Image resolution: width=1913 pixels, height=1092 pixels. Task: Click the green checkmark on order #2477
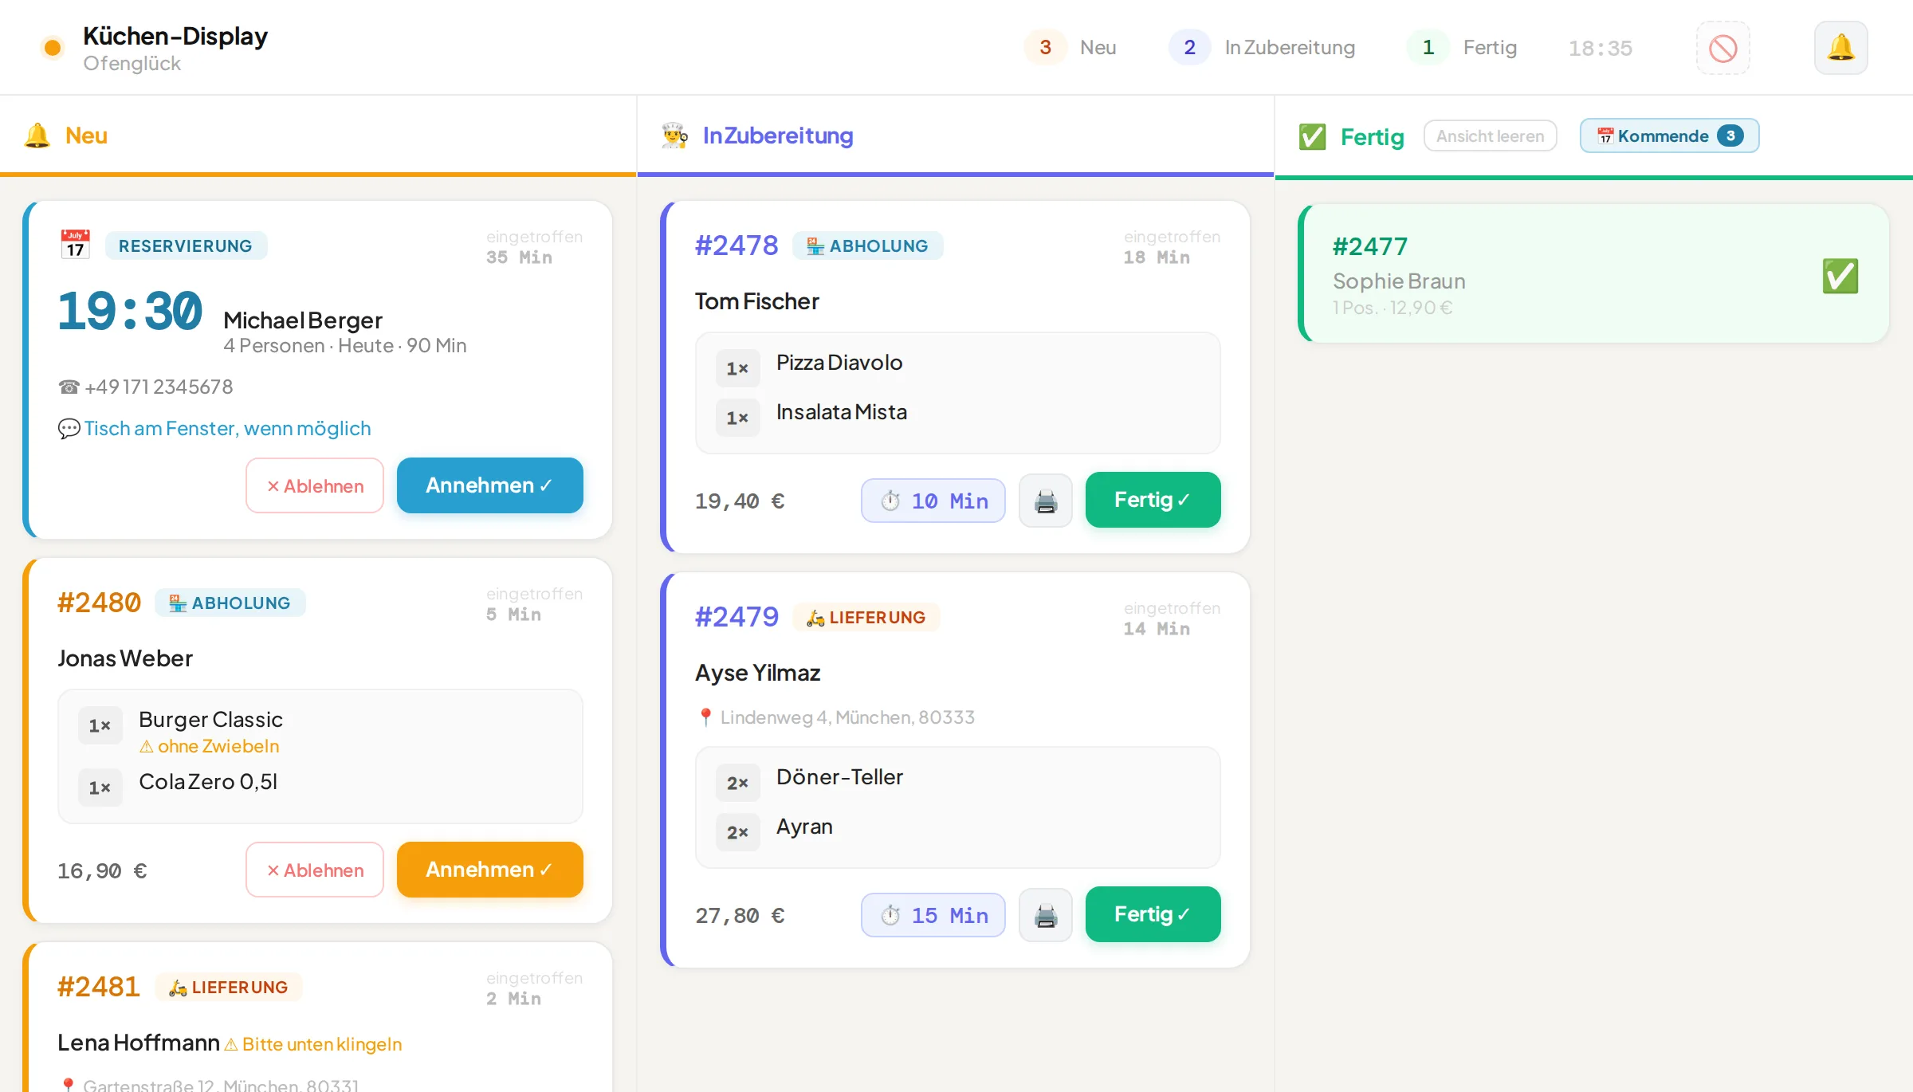pos(1840,276)
